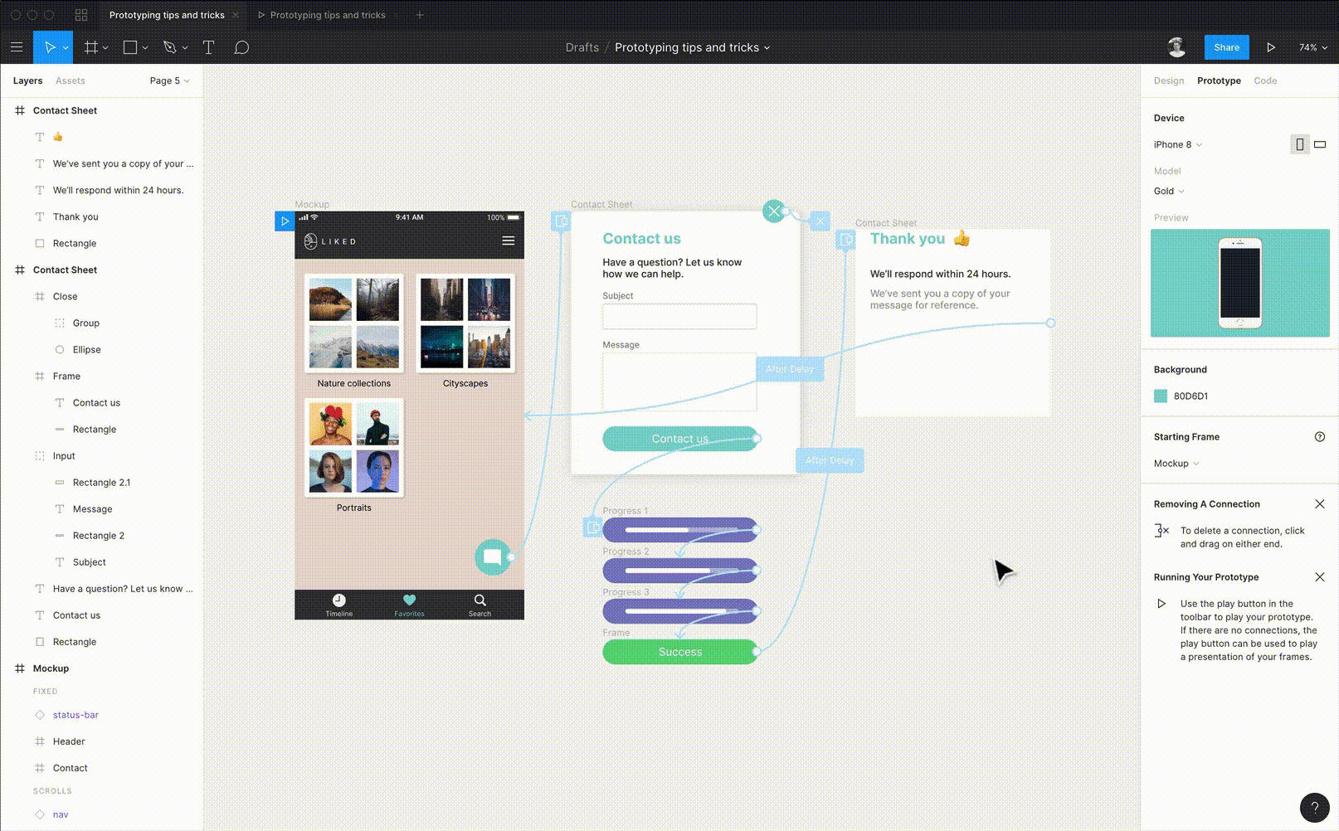Click the help question mark icon

pos(1313,806)
